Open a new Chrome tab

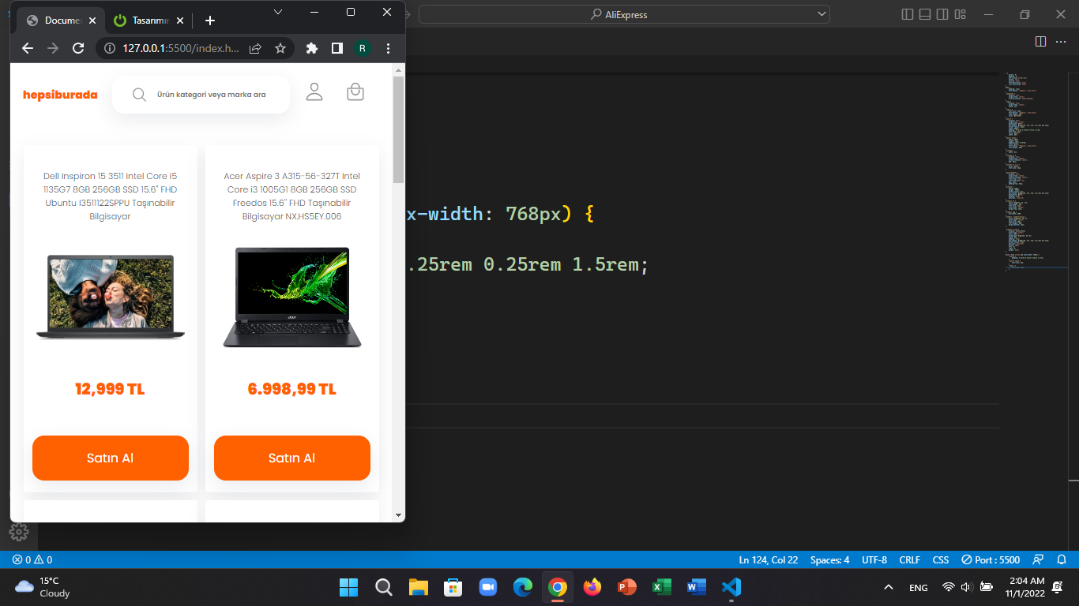(210, 21)
